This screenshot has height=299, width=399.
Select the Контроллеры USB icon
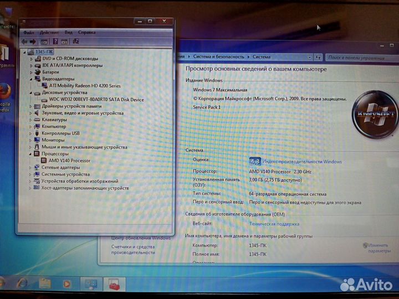[x=37, y=133]
